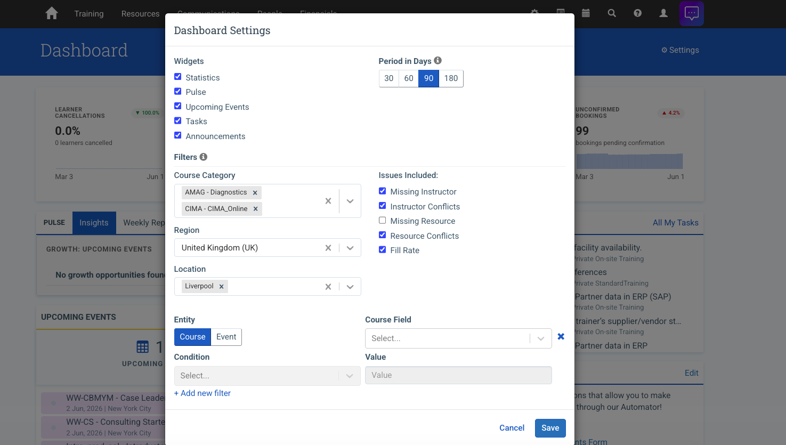Expand the Region dropdown arrow
This screenshot has width=786, height=445.
point(350,248)
